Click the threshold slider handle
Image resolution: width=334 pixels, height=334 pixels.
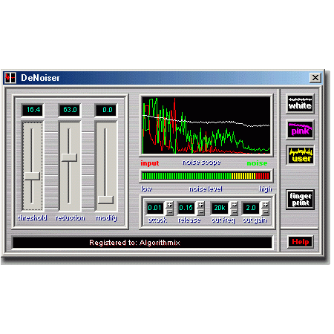[x=32, y=176]
